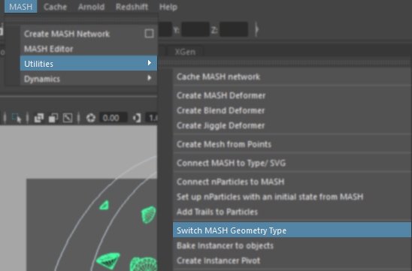Choose Create Blend Deformer

point(292,110)
